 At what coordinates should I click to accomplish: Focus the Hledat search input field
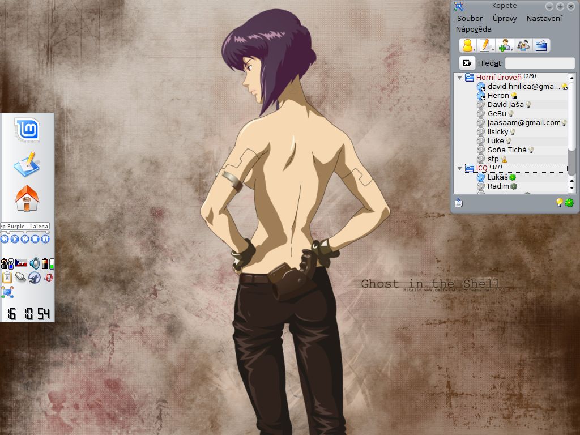[540, 63]
